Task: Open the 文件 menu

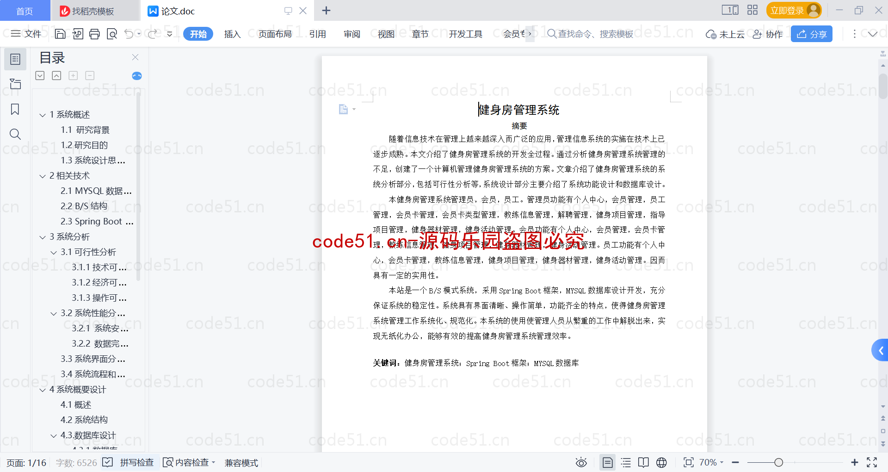Action: click(x=26, y=34)
